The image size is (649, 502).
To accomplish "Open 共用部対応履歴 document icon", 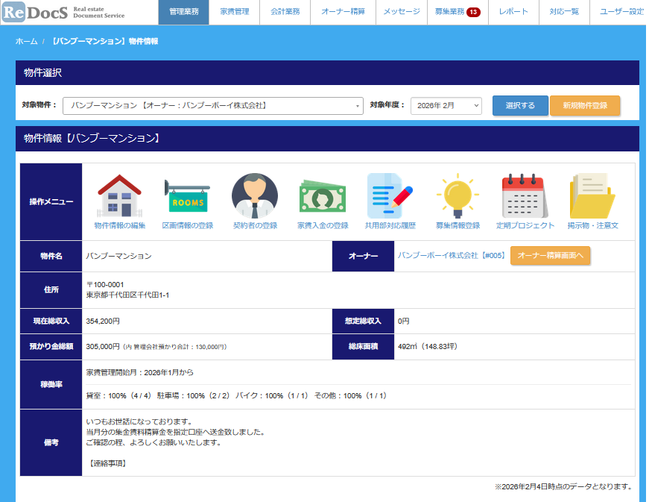I will 390,196.
